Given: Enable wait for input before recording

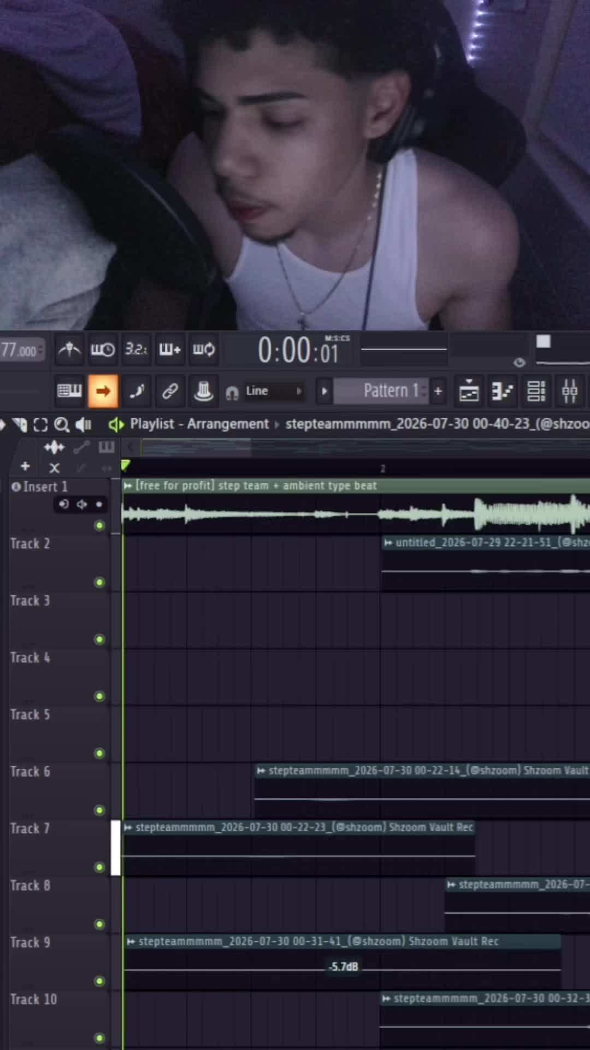Looking at the screenshot, I should coord(103,349).
